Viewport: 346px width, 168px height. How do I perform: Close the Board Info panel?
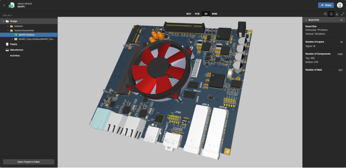click(342, 20)
